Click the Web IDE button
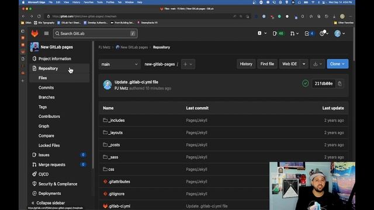 click(290, 64)
